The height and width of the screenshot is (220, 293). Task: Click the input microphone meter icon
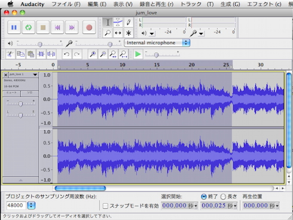[x=193, y=33]
